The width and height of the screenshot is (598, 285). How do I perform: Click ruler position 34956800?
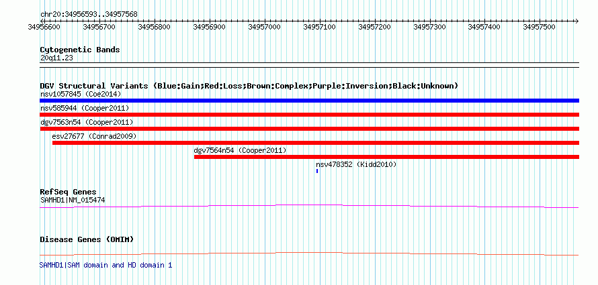[155, 27]
